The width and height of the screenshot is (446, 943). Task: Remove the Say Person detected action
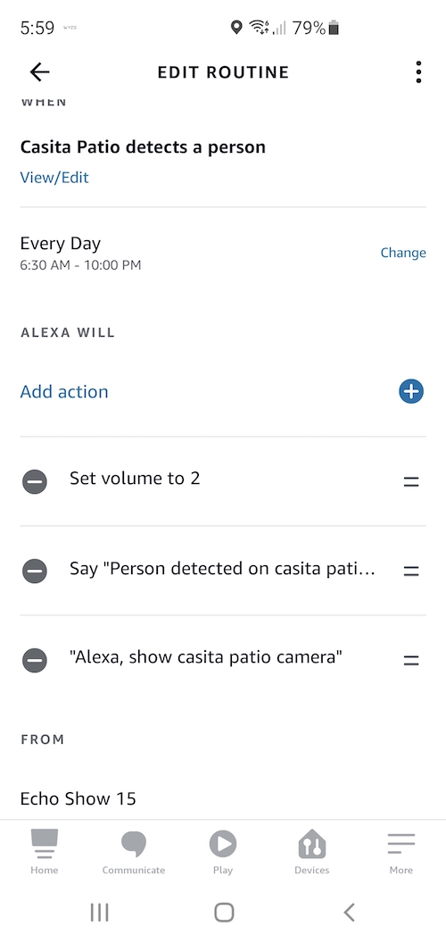[35, 570]
